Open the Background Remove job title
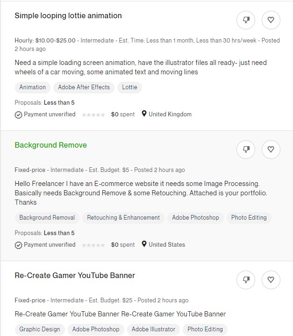This screenshot has height=336, width=293. coord(51,145)
